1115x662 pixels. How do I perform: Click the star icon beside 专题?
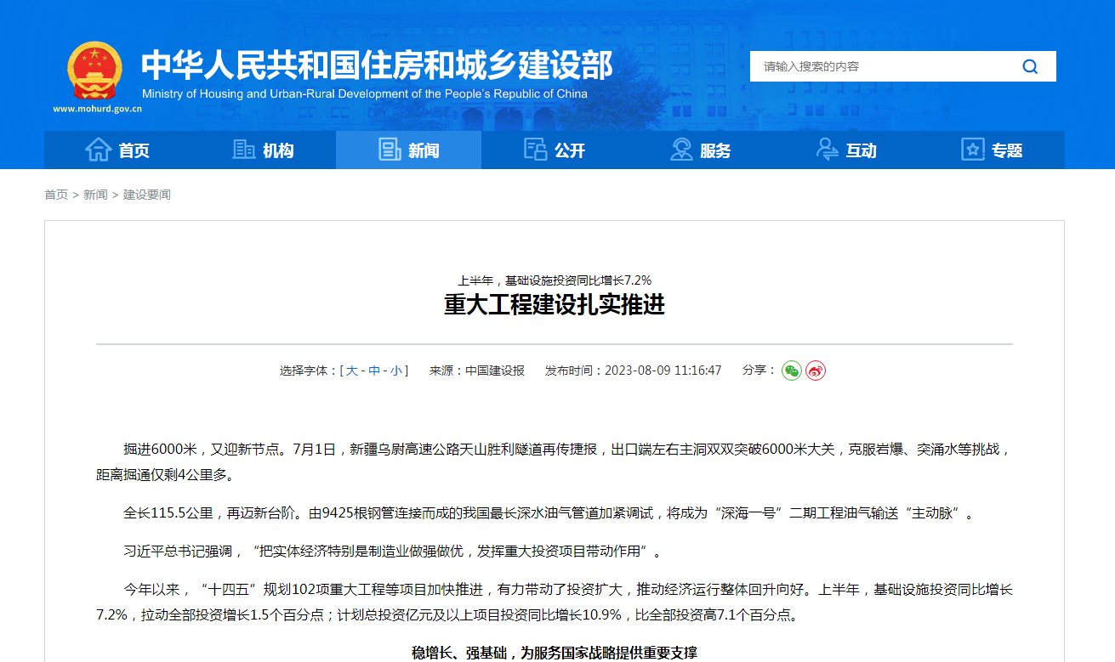971,149
